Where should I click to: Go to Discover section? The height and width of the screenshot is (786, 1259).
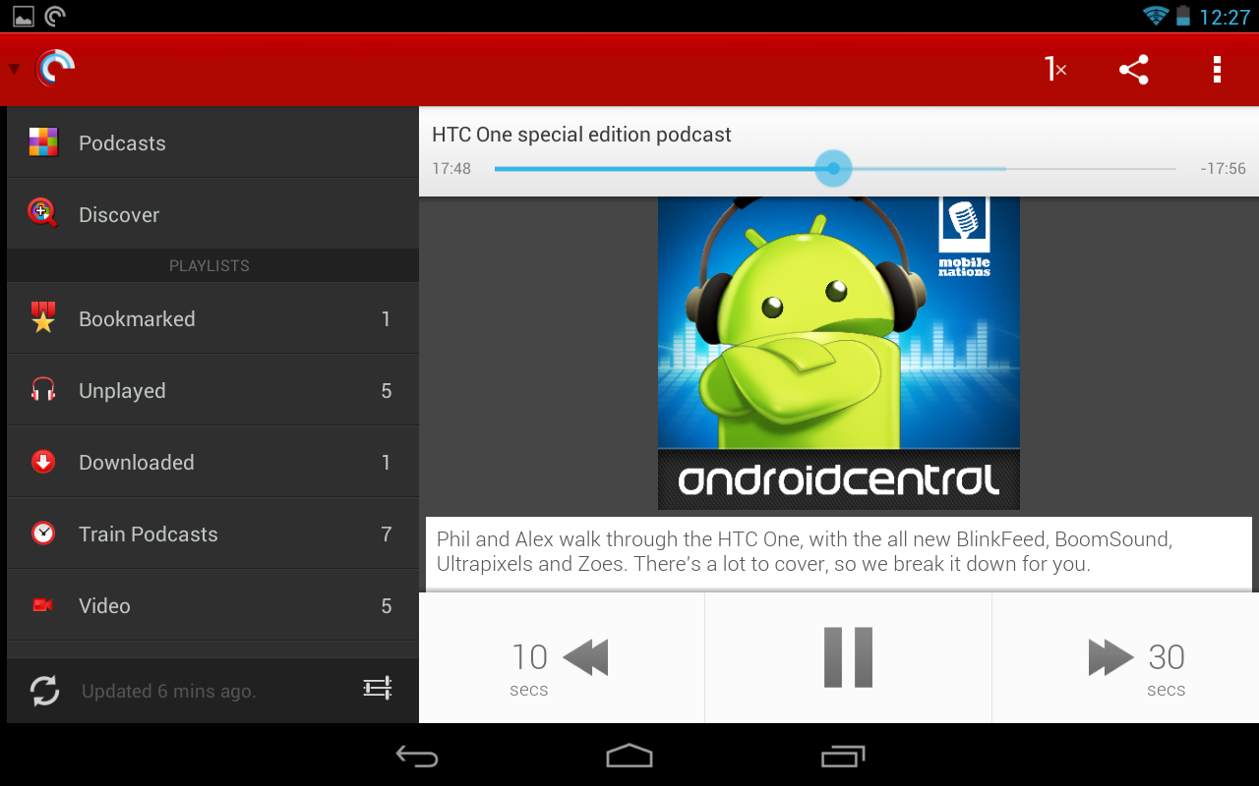tap(212, 214)
